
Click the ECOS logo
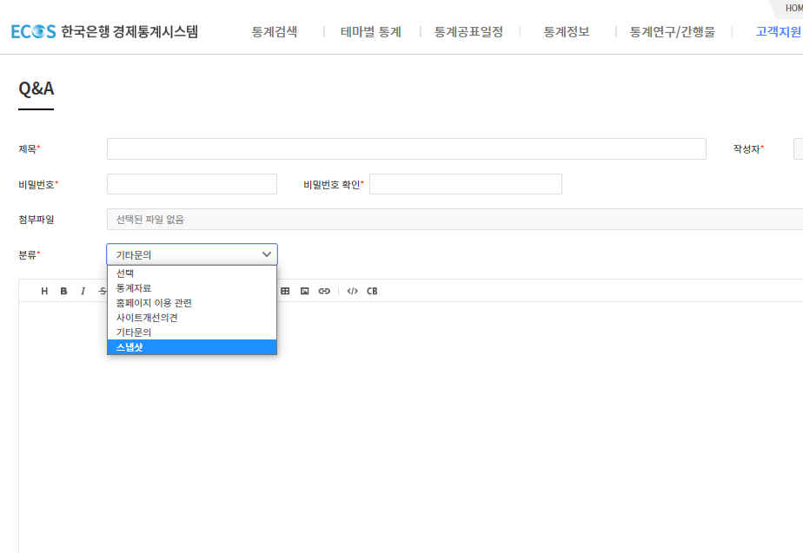click(x=33, y=32)
